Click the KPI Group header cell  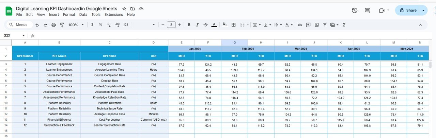coord(59,56)
